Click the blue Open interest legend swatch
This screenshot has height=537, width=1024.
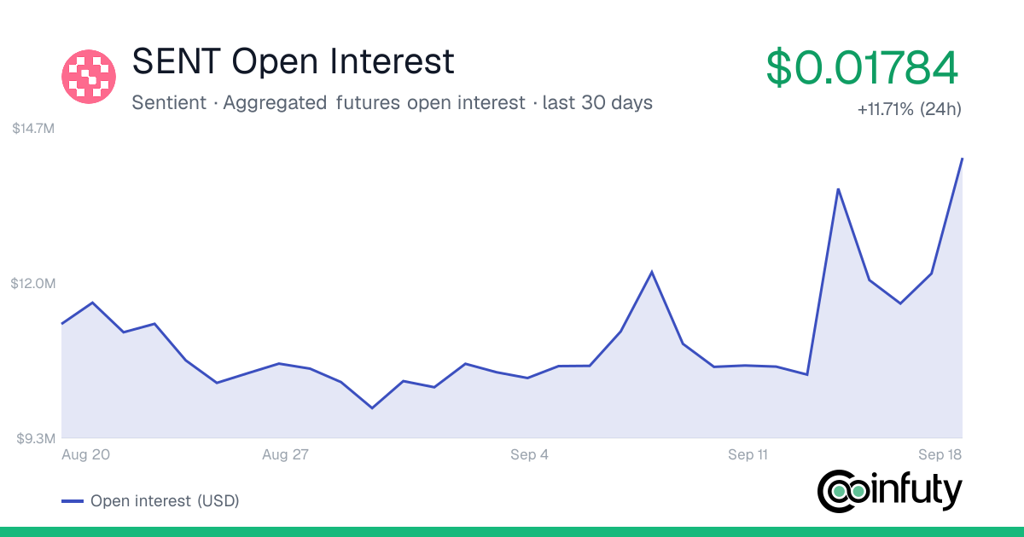point(73,501)
